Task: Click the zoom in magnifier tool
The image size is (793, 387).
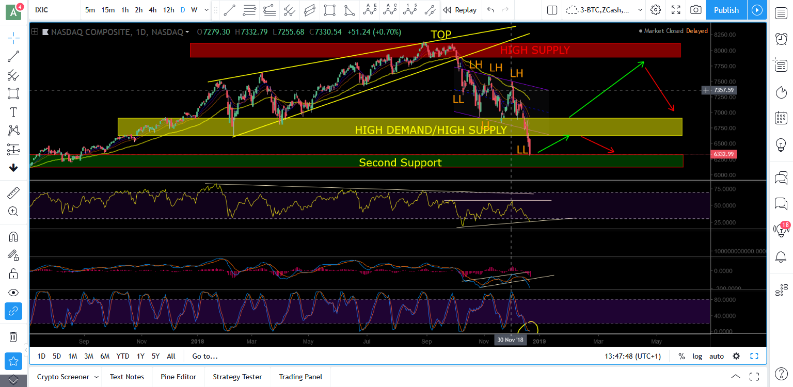Action: 13,211
